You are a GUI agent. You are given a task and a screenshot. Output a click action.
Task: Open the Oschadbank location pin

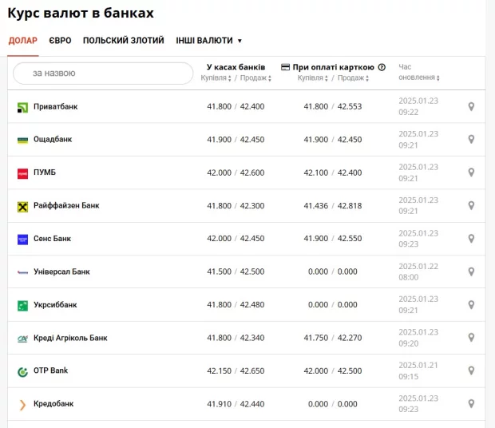pyautogui.click(x=471, y=140)
